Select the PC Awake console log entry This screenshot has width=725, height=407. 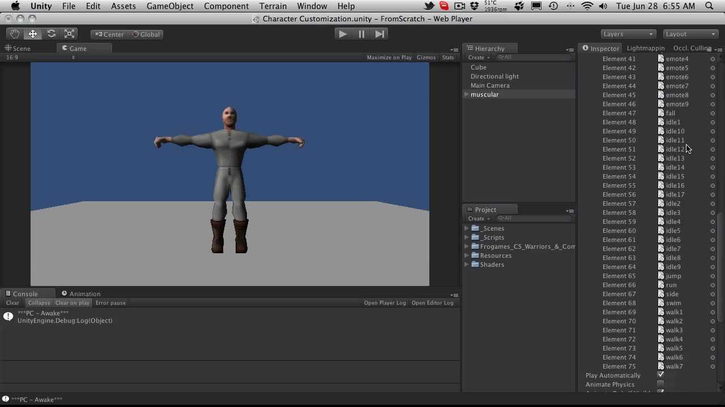point(230,317)
